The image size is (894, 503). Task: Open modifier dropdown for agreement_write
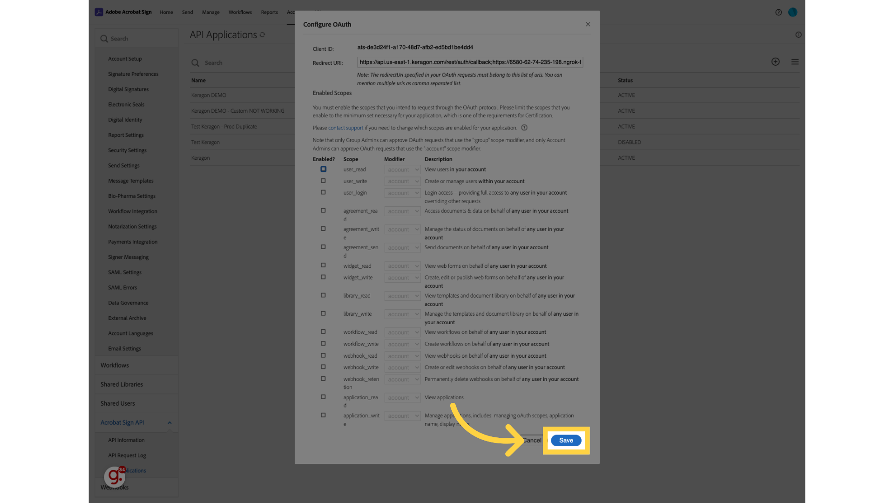403,230
